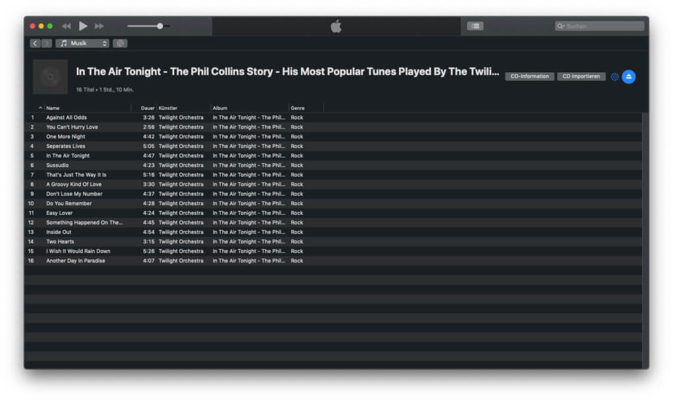Click the disc icon beside the Musik dropdown
Viewport: 673px width, 401px height.
120,43
